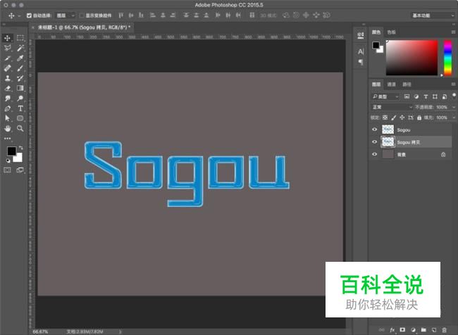Select the Smudge tool

coord(7,99)
